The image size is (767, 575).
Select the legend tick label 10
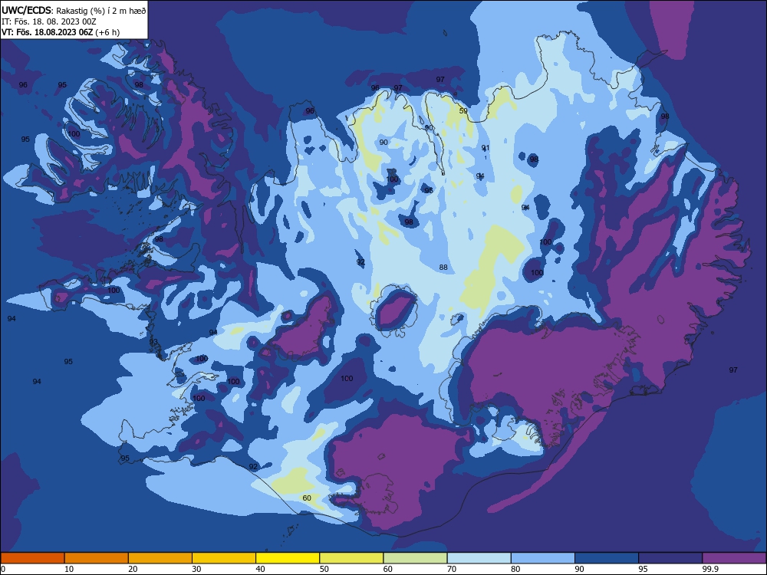click(69, 569)
